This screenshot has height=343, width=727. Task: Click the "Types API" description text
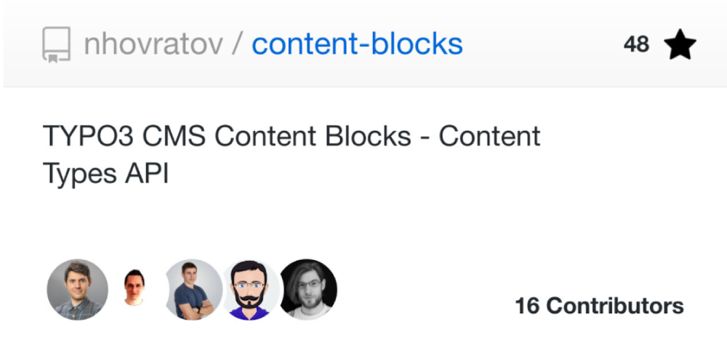pos(105,174)
